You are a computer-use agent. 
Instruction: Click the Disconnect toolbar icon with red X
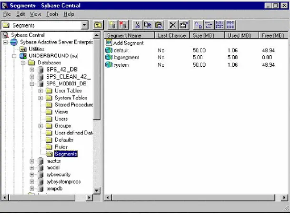(x=123, y=25)
